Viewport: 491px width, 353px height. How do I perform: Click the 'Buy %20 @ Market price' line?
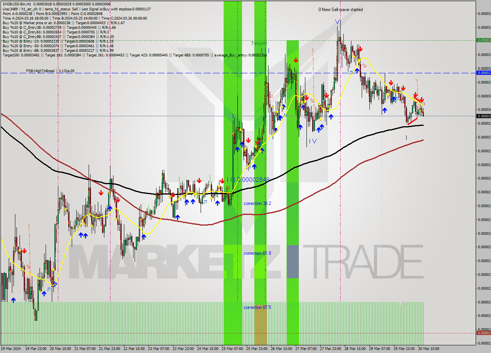click(x=63, y=23)
